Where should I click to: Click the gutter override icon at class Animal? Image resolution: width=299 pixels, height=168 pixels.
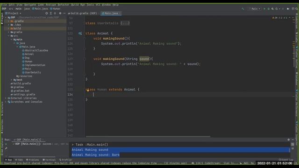(80, 33)
